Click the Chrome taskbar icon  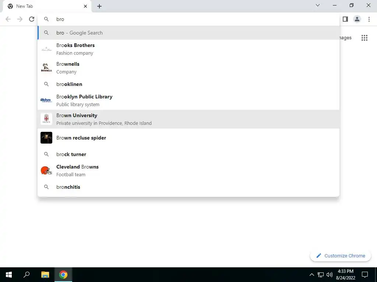click(63, 275)
